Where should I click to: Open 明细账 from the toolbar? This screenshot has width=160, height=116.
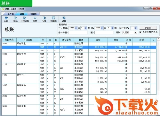tap(53, 19)
